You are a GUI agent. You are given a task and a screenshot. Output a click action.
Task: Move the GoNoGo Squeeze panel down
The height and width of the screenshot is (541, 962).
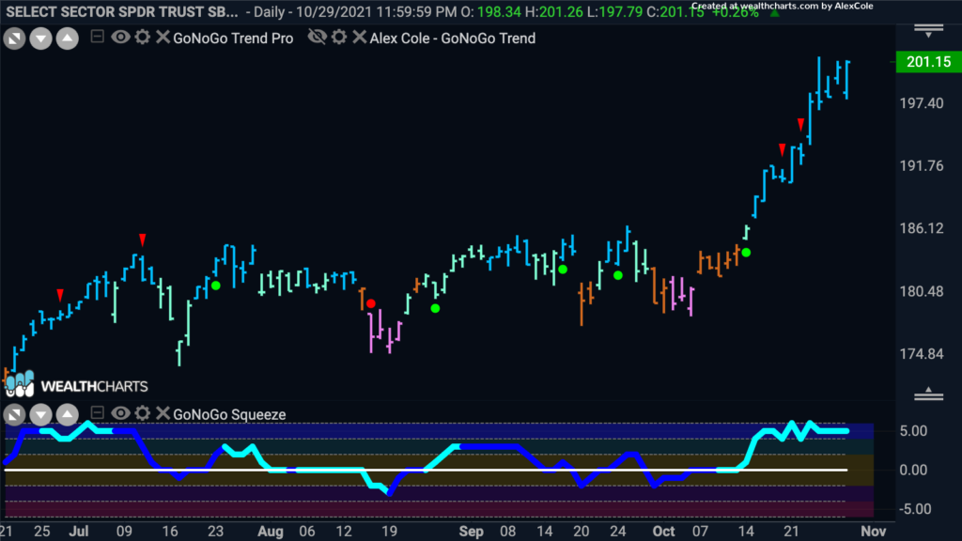click(x=40, y=414)
